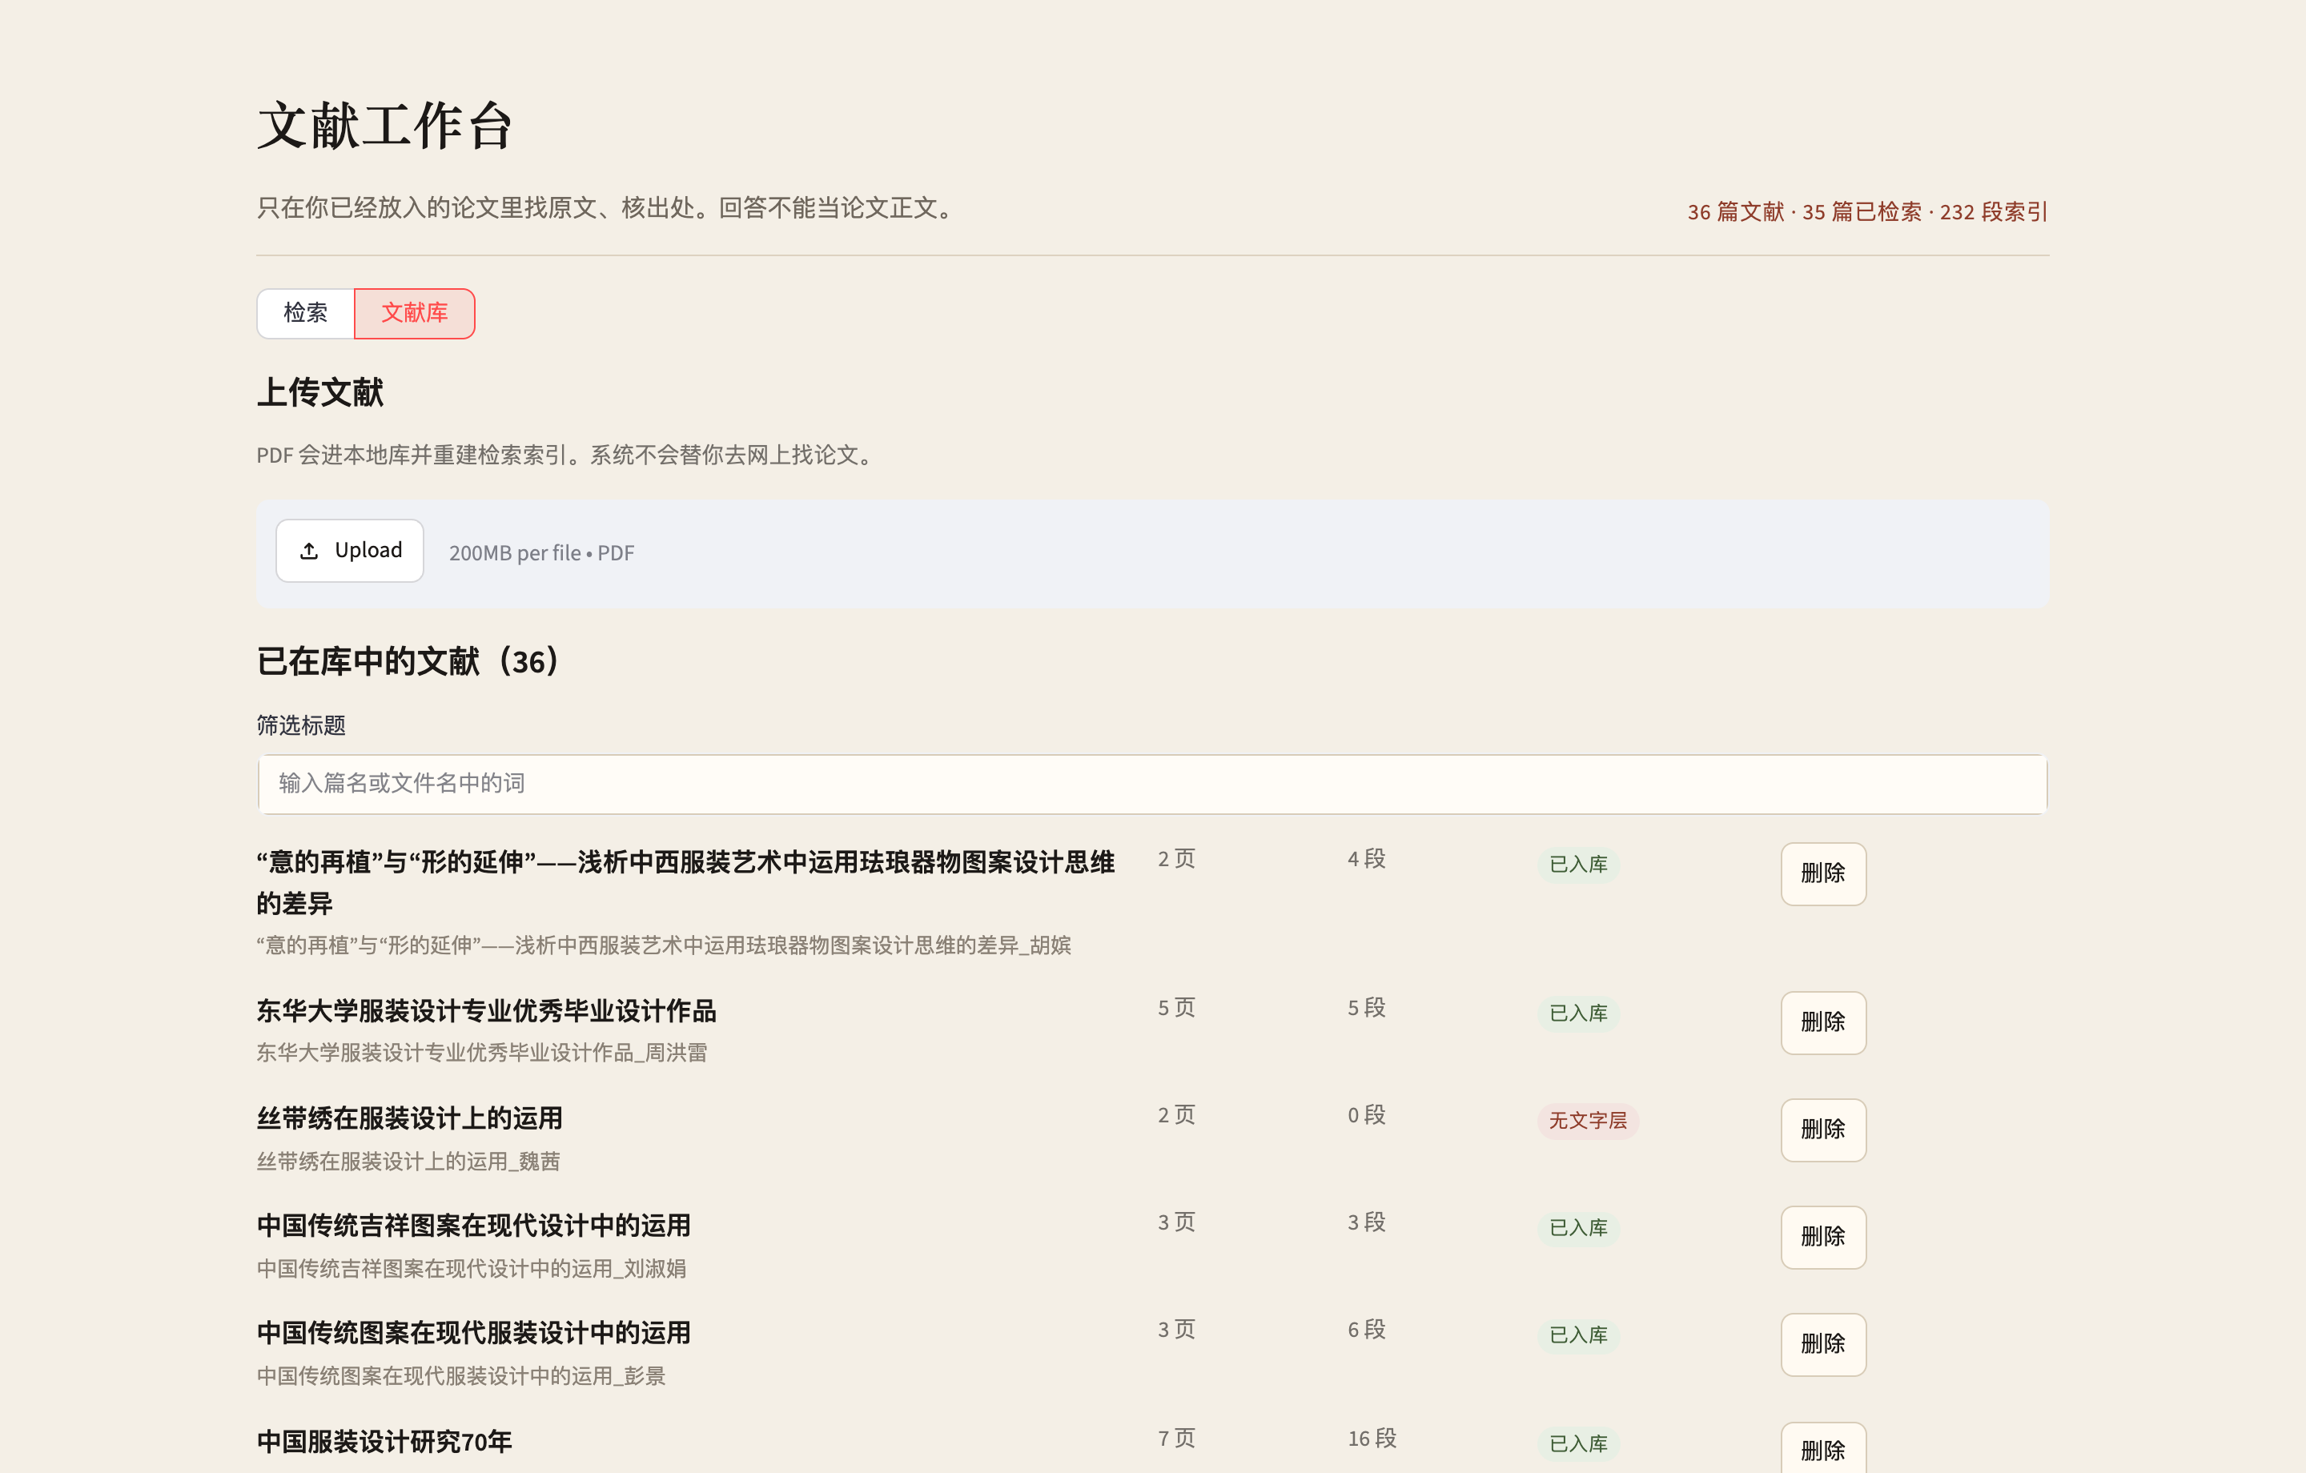This screenshot has width=2306, height=1473.
Task: Click filename 中国传统吉祥图案在现代设计中的运用_刘淑娟
Action: pyautogui.click(x=471, y=1269)
